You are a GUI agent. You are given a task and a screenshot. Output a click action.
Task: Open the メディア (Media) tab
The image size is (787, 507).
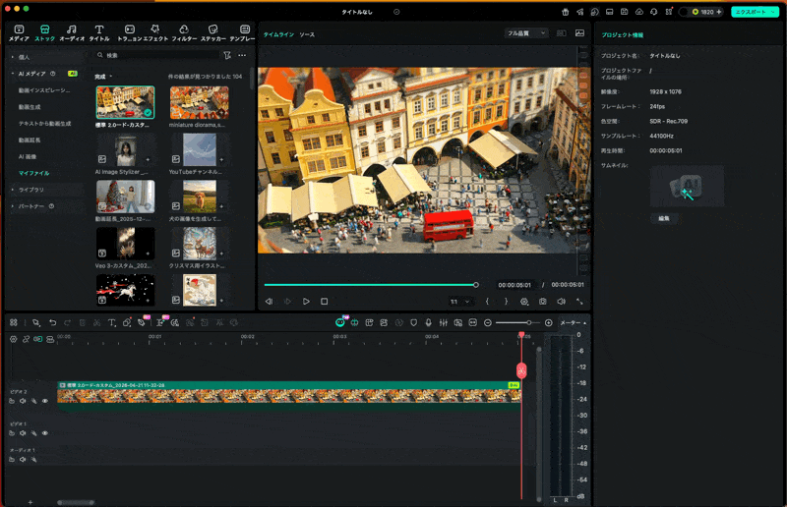pyautogui.click(x=19, y=33)
